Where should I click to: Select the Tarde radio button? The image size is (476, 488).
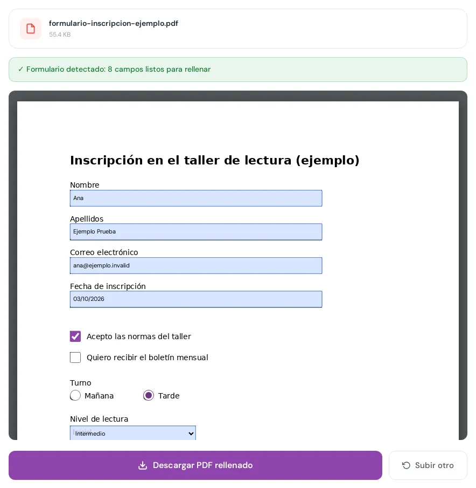tap(149, 396)
